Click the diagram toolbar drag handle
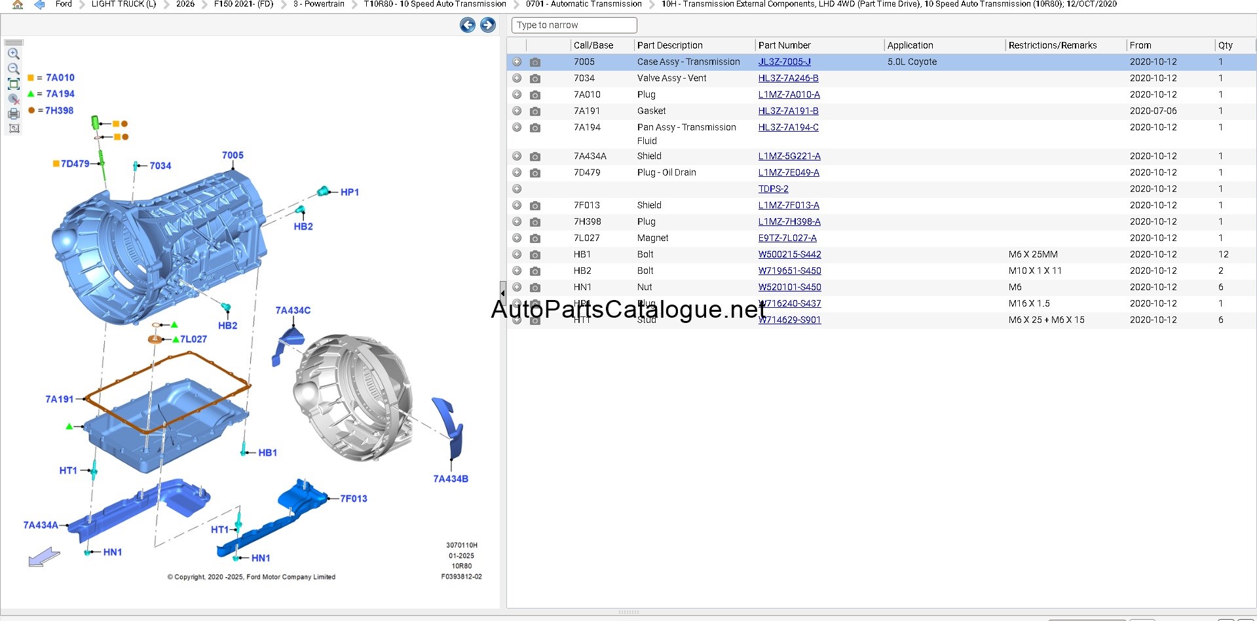 [x=14, y=43]
